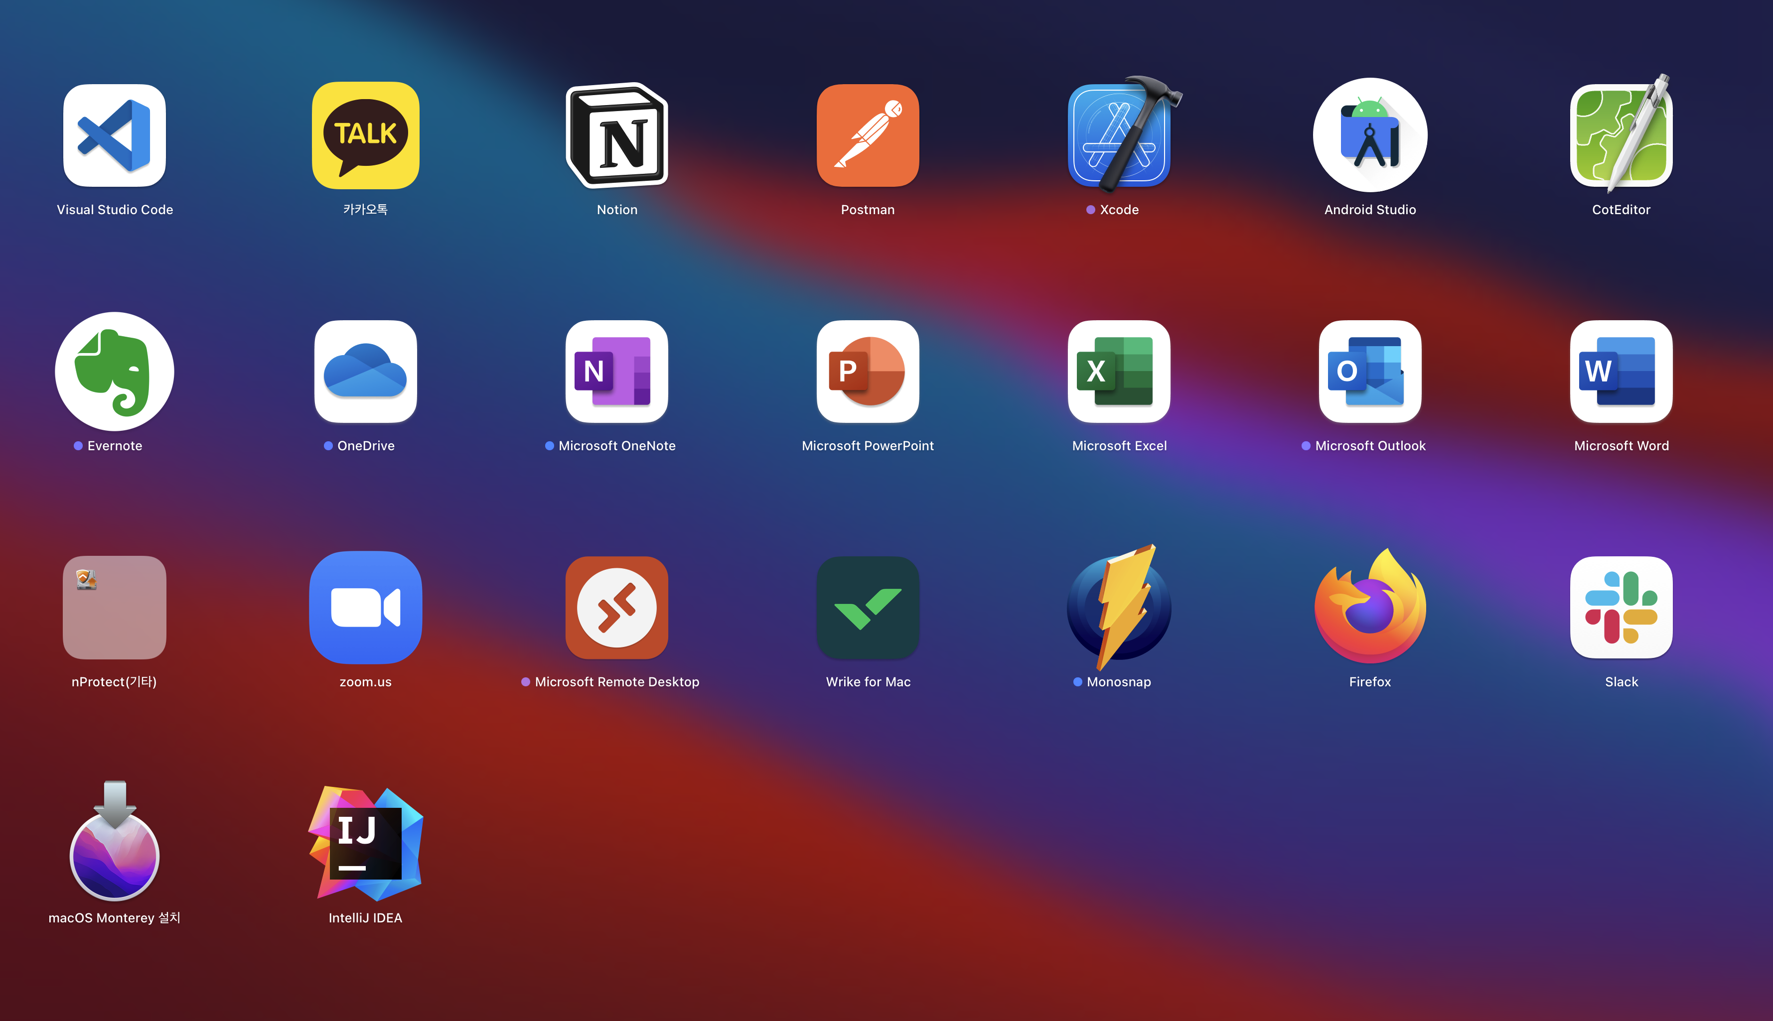Open the nProtect(기타) folder
The image size is (1773, 1021).
click(x=115, y=607)
